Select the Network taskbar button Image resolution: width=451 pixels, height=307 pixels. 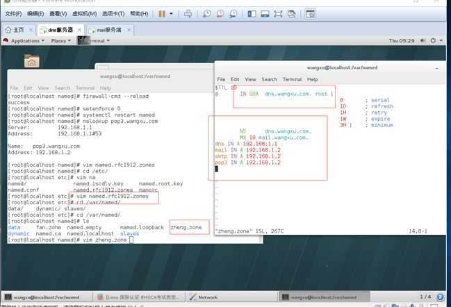pyautogui.click(x=232, y=297)
